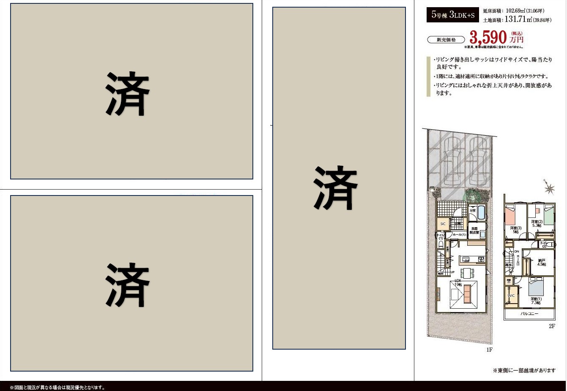This screenshot has width=567, height=391.
Task: Click the bathtub in the 浴室 room
Action: point(481,213)
